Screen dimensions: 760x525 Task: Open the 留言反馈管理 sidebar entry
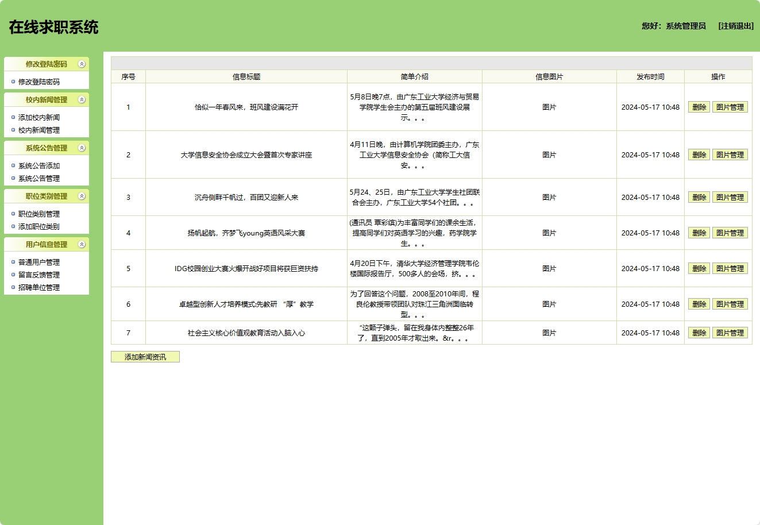40,275
